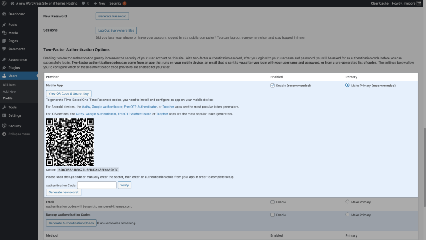Open the Security admin bar menu
This screenshot has width=426, height=240.
[x=118, y=3]
